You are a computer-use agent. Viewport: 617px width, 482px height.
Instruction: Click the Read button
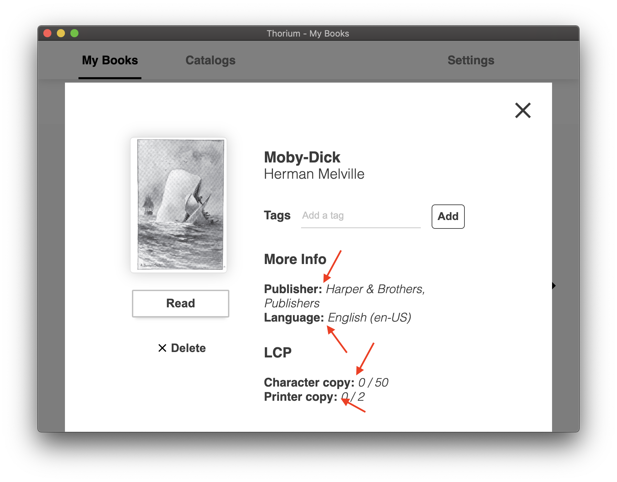click(x=181, y=303)
